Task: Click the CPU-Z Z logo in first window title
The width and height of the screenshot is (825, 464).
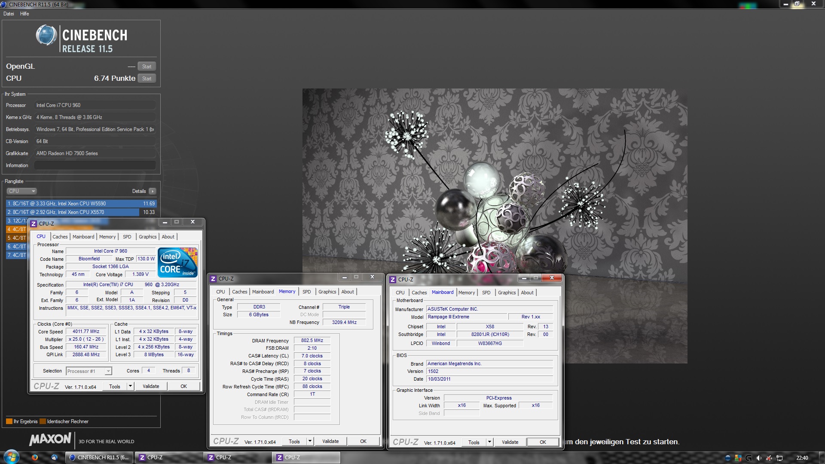Action: coord(34,223)
